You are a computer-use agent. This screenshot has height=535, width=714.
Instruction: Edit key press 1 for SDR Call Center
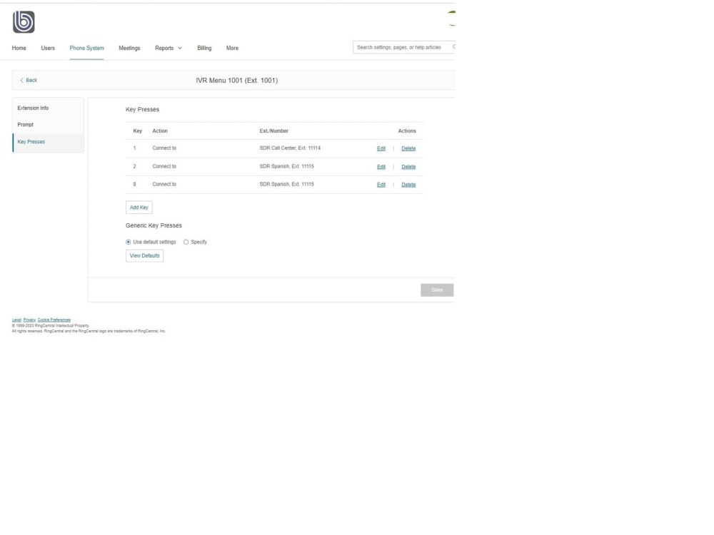click(x=381, y=148)
